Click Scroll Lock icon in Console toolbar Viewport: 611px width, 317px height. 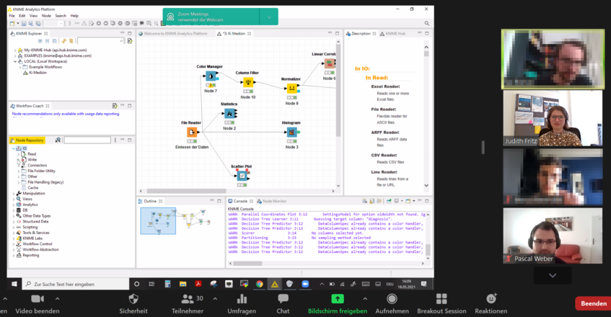pos(372,201)
